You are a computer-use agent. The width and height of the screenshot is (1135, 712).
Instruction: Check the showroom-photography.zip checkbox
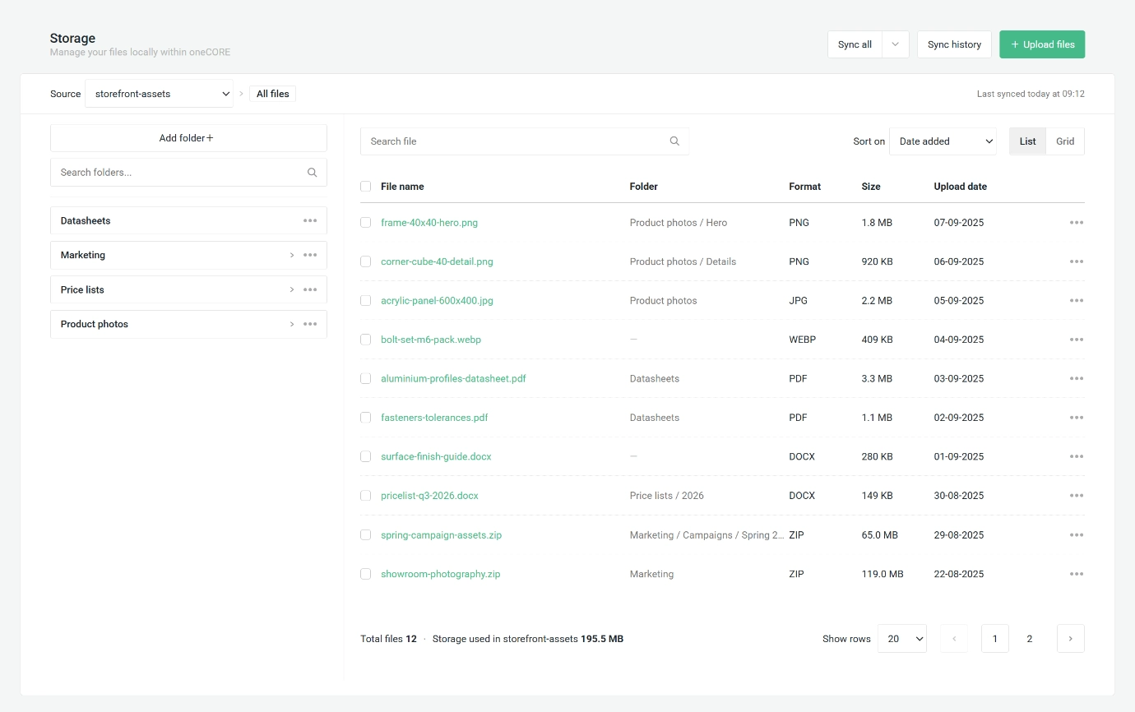[x=366, y=574]
